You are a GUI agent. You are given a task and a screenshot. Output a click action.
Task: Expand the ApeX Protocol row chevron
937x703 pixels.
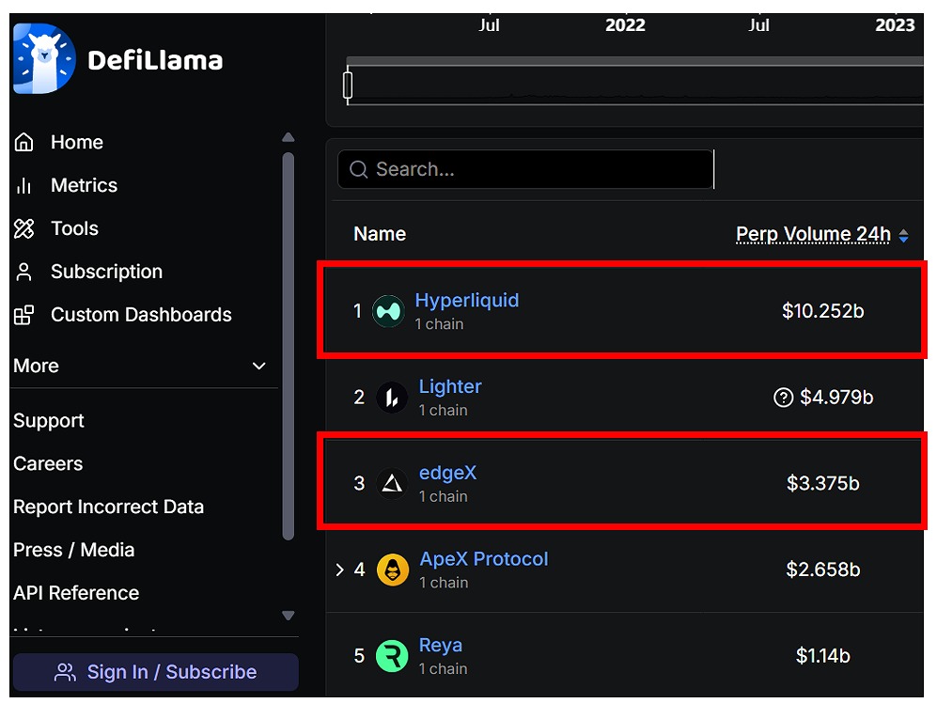[340, 570]
